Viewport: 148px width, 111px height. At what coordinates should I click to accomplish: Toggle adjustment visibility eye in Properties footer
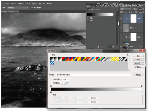coord(110,47)
